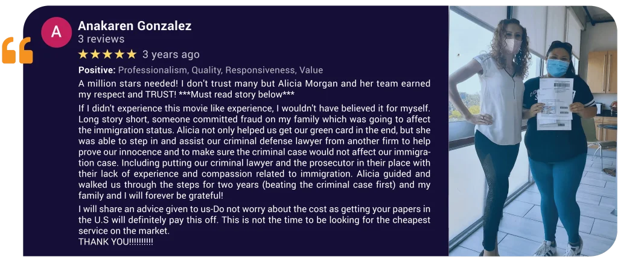Select the first star in the rating

[x=83, y=54]
